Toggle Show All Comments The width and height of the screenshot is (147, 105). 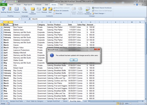pyautogui.click(x=61, y=11)
